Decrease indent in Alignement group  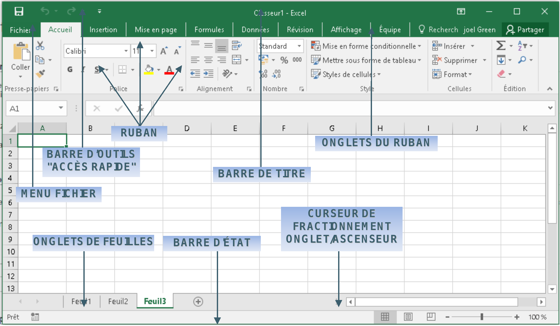[x=195, y=74]
